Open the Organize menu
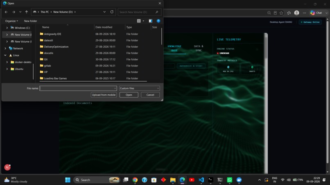 11,21
